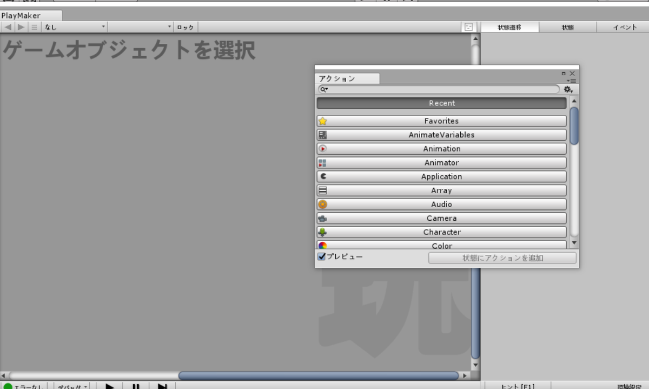Click the Animation category play icon

click(x=323, y=149)
